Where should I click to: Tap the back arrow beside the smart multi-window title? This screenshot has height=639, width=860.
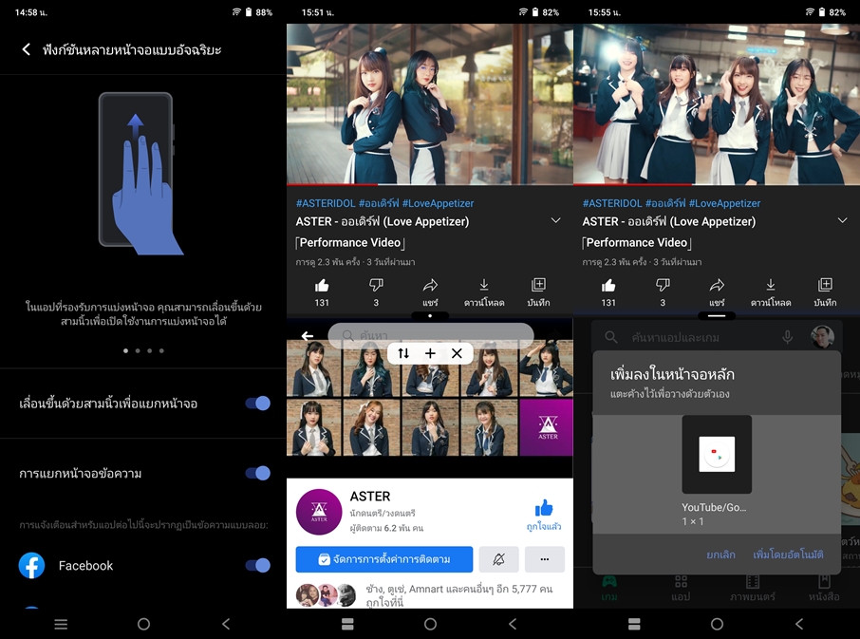pos(27,49)
